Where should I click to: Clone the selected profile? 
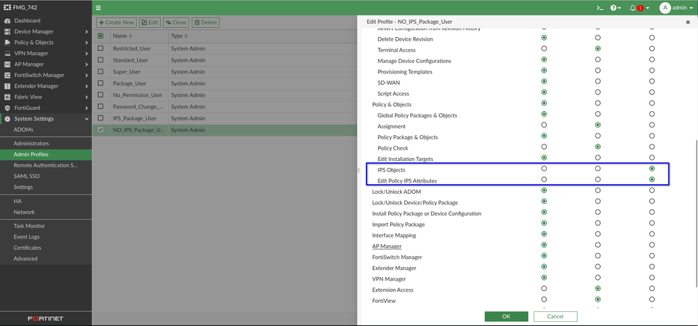(176, 22)
